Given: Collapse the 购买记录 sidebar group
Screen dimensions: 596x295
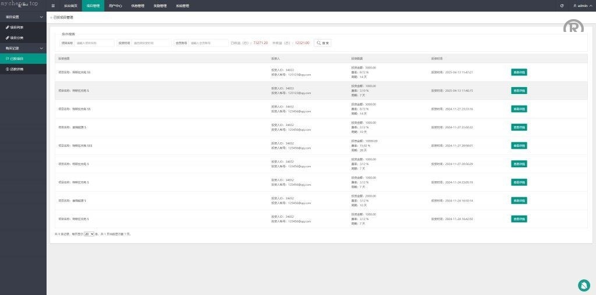Looking at the screenshot, I should click(x=23, y=48).
